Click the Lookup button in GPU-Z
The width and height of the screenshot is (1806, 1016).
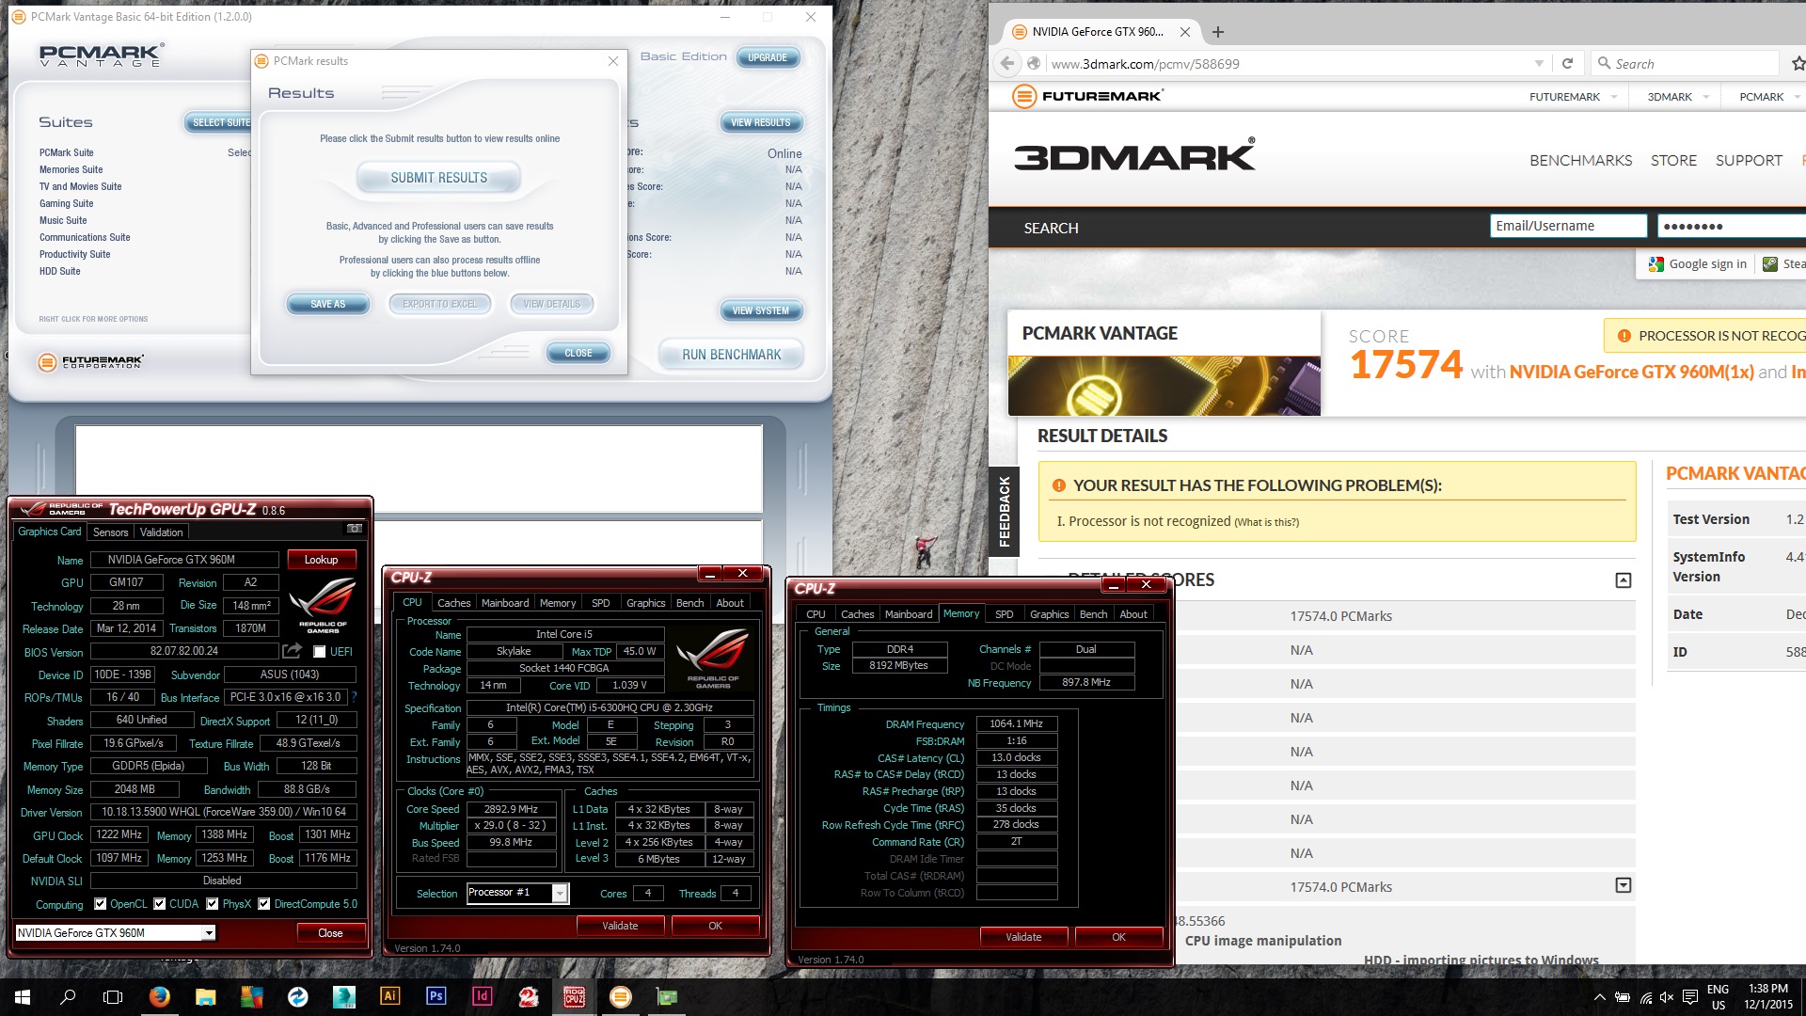point(321,559)
